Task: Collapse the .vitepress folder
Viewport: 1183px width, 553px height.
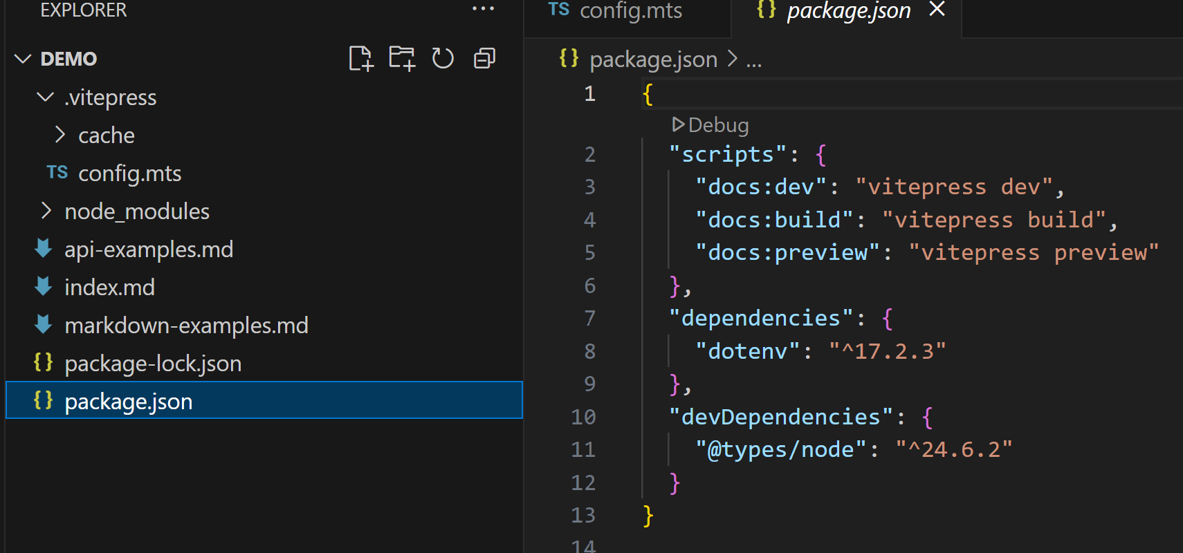Action: [x=46, y=97]
